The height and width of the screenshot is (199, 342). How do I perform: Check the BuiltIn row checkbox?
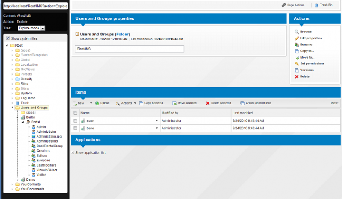(x=75, y=121)
